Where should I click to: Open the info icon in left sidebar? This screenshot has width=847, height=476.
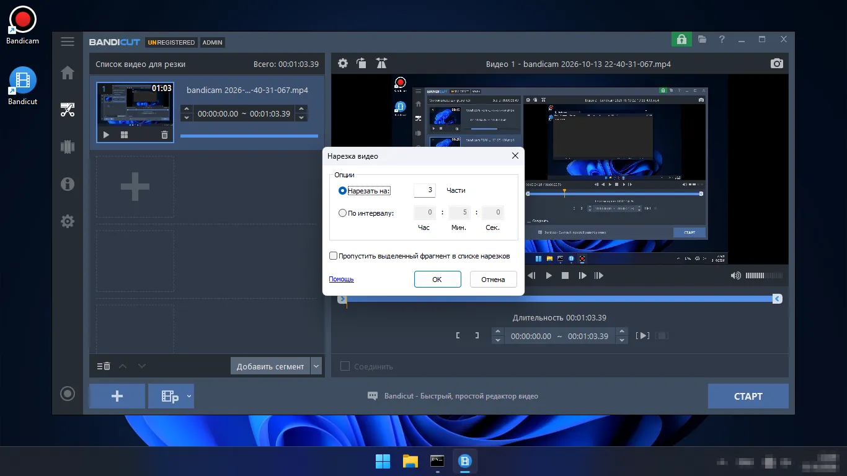(x=68, y=183)
